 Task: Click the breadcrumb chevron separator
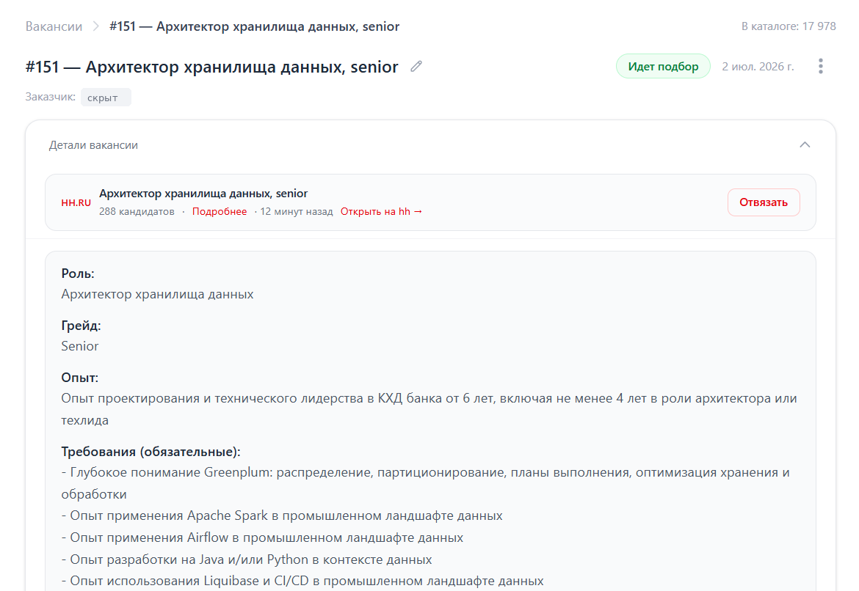[96, 26]
